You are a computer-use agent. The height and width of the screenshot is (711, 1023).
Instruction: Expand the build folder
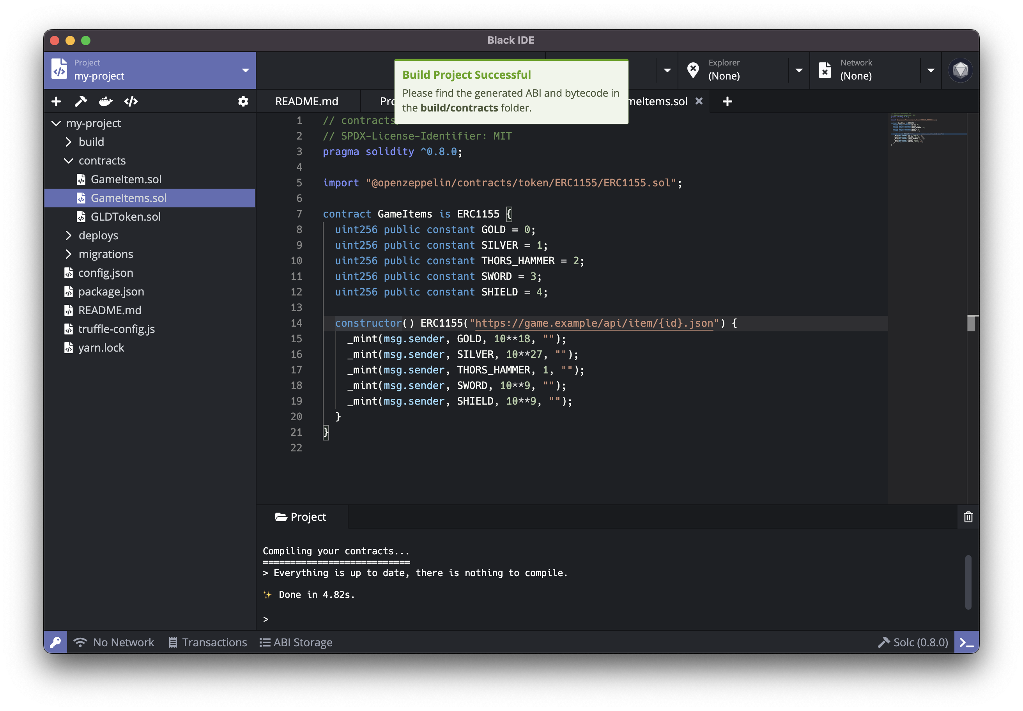tap(68, 141)
